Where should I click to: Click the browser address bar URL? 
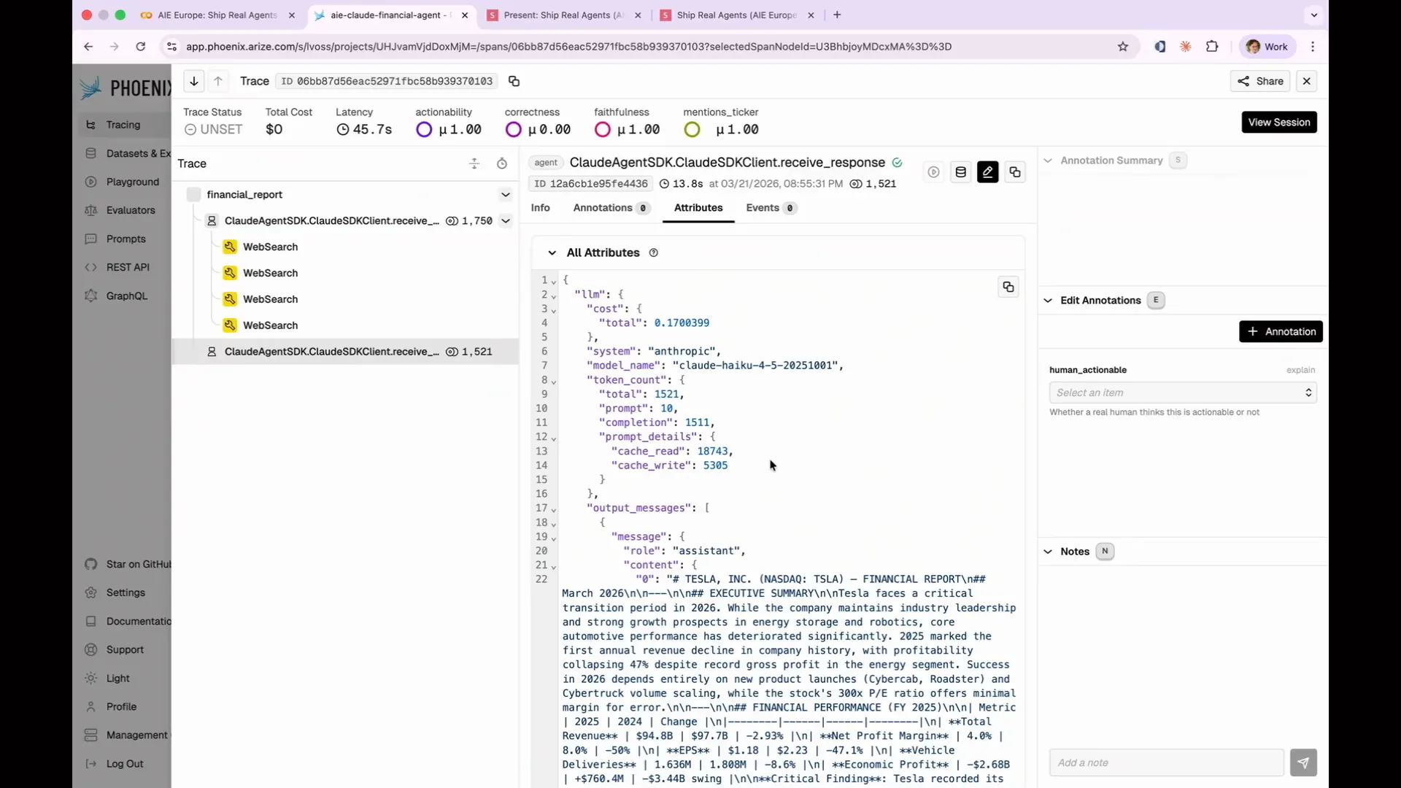(568, 47)
